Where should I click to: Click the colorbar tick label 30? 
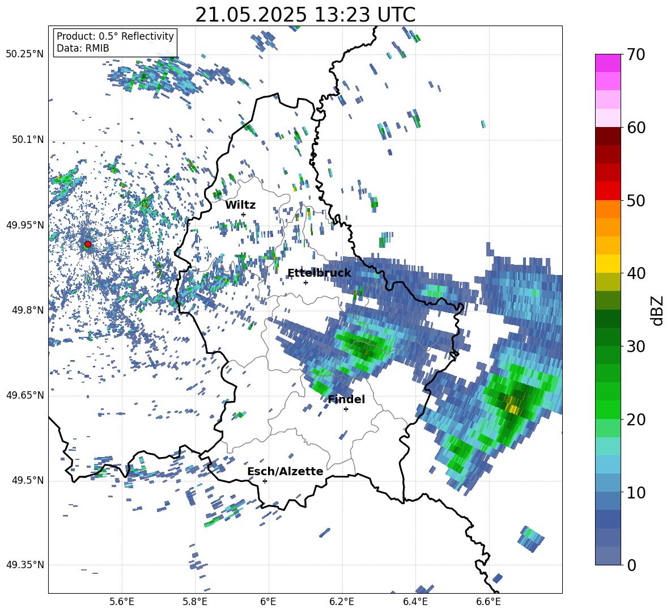(x=636, y=346)
